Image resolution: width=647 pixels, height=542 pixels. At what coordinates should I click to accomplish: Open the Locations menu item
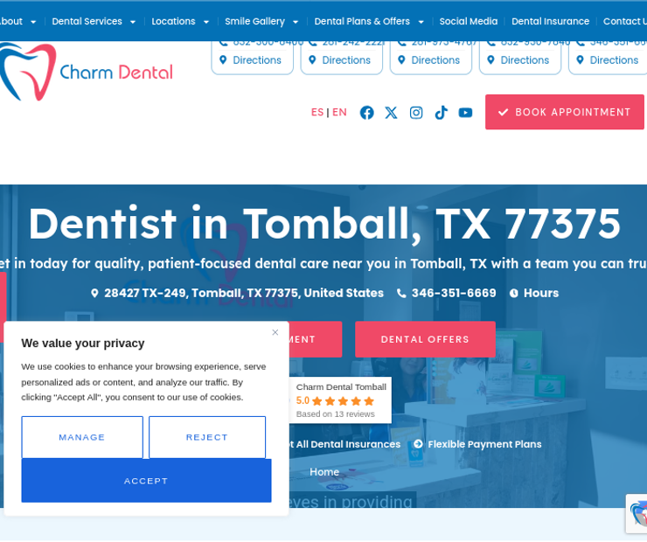(x=173, y=22)
